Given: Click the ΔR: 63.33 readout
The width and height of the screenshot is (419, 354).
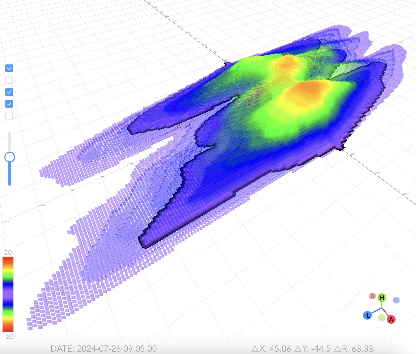Looking at the screenshot, I should click(353, 349).
